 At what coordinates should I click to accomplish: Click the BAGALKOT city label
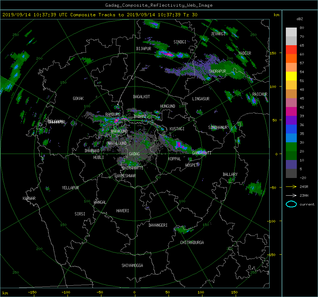pyautogui.click(x=141, y=97)
